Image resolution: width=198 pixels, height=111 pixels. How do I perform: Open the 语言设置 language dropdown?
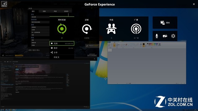(40, 17)
